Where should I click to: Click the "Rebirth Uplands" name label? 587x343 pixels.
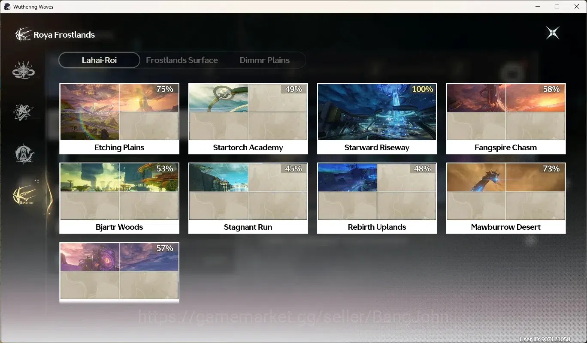(x=377, y=227)
